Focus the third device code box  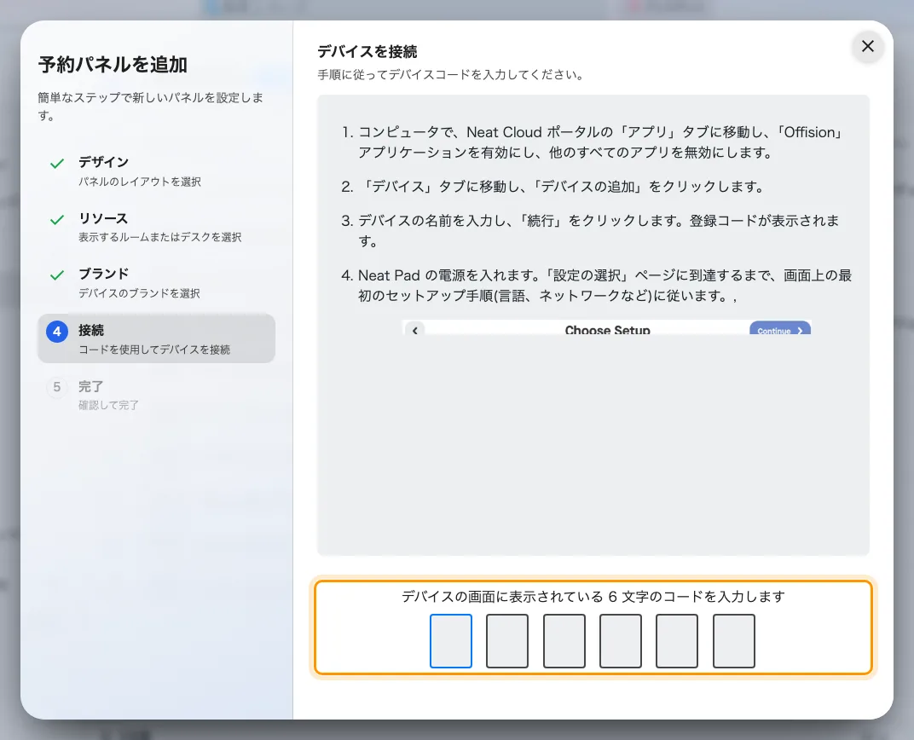564,641
